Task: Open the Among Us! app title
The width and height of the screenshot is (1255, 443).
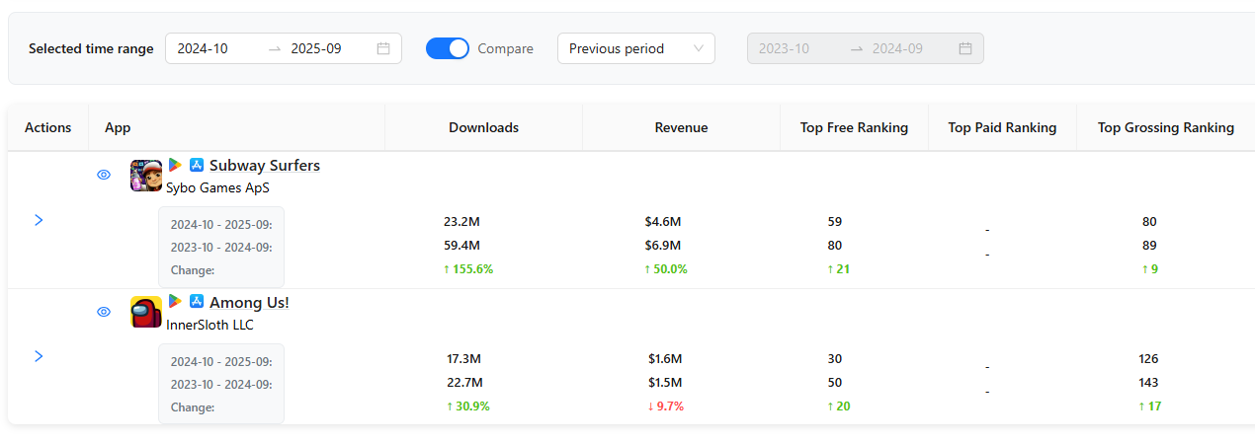Action: [249, 303]
